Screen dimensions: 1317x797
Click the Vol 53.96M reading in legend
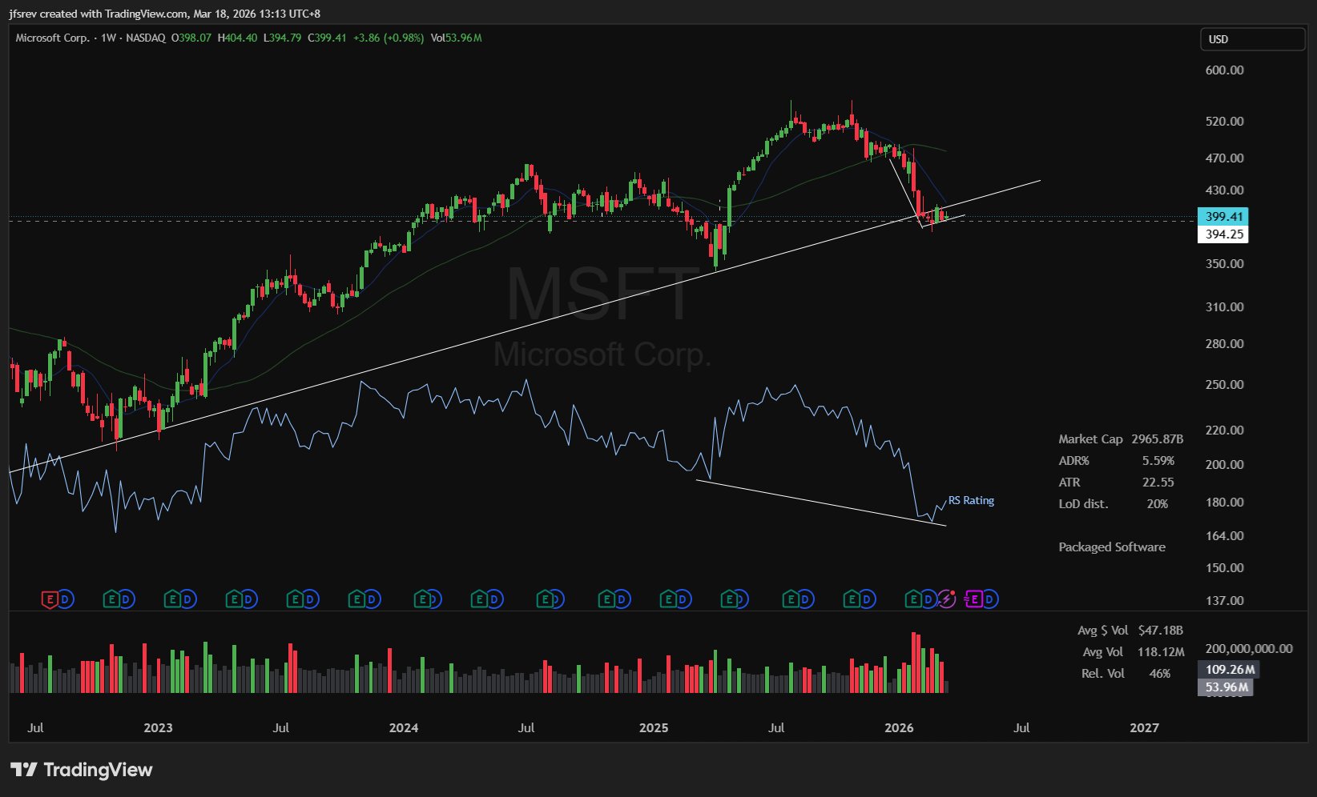pos(457,38)
